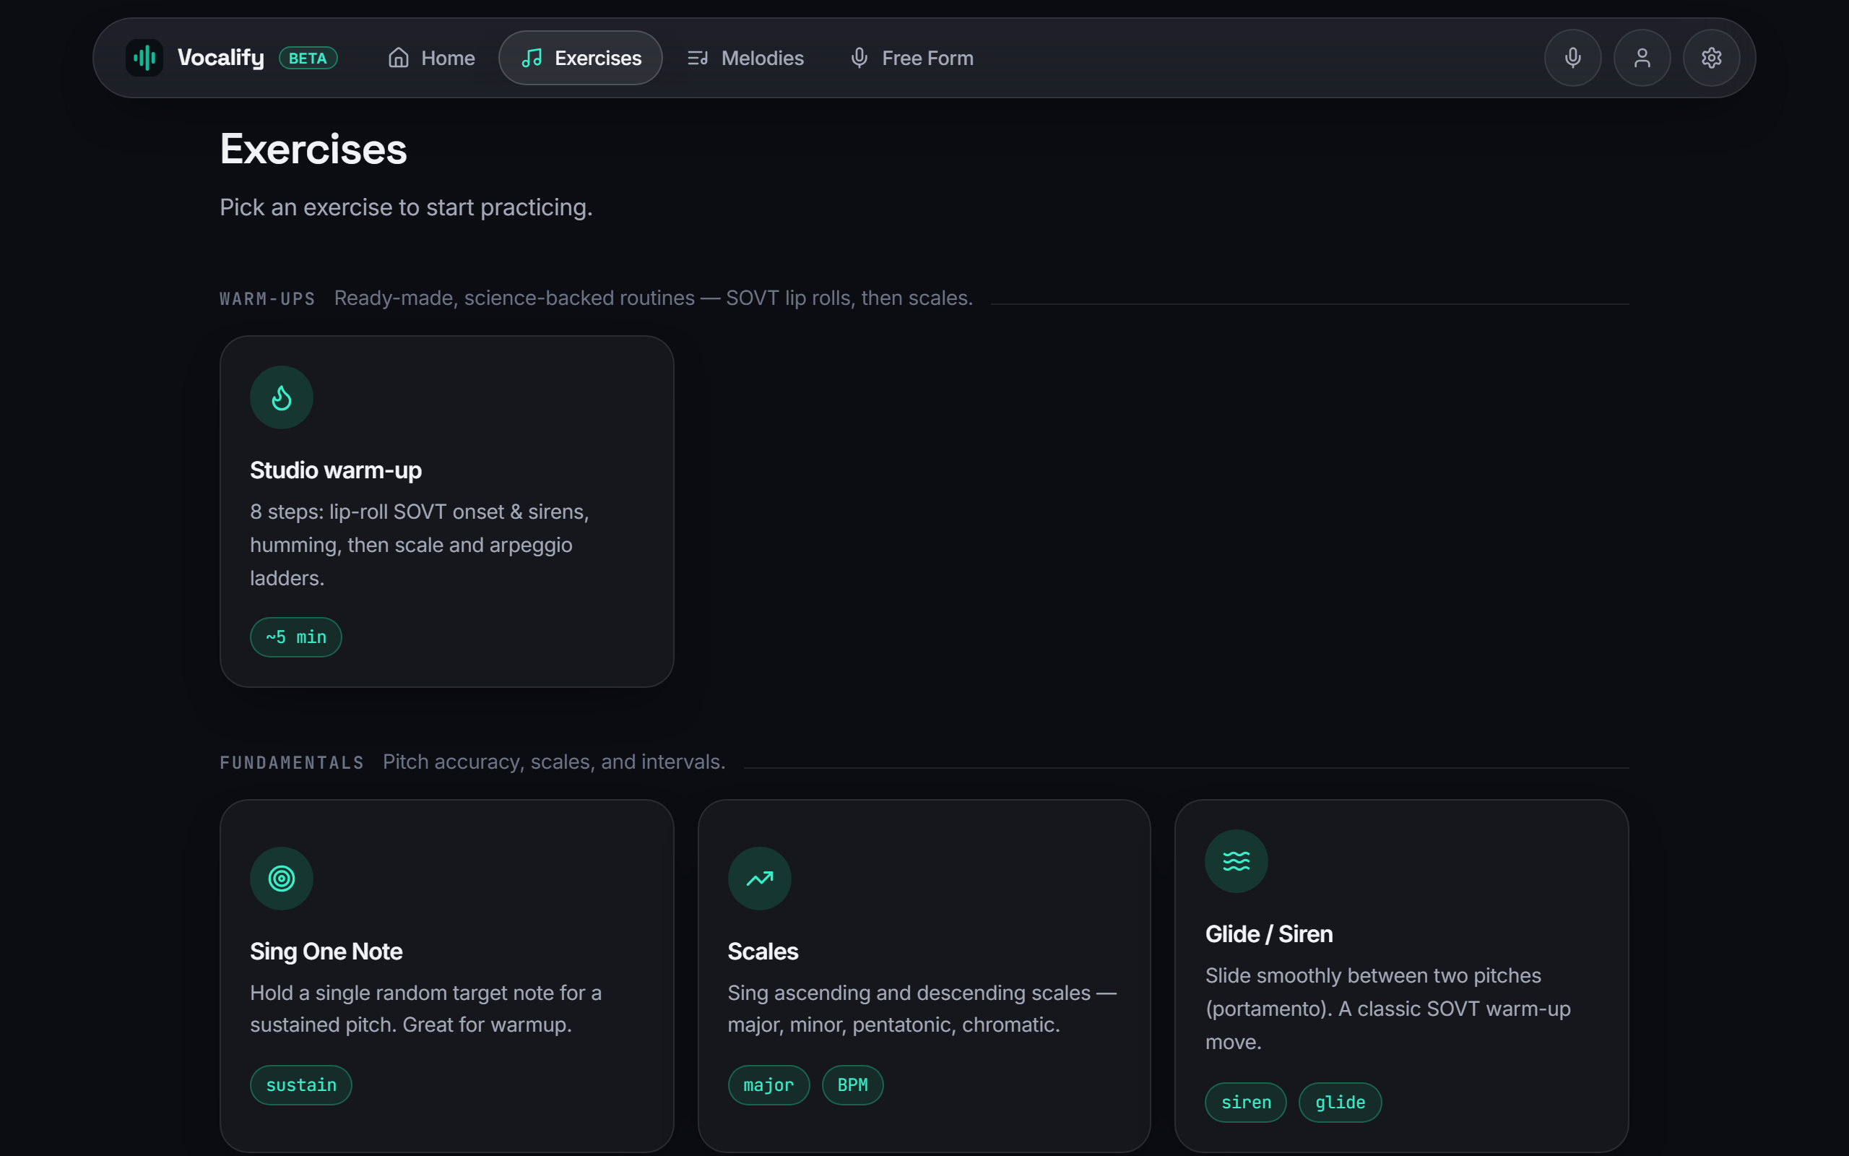
Task: Click the WARM-UPS section label
Action: pyautogui.click(x=267, y=299)
